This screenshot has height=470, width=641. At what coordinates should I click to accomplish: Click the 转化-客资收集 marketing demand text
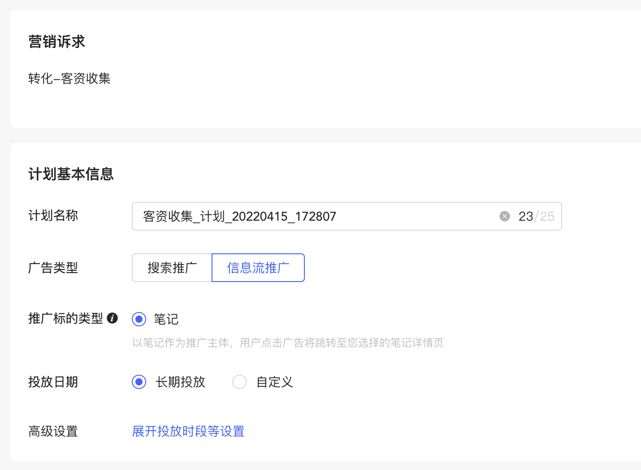click(69, 79)
